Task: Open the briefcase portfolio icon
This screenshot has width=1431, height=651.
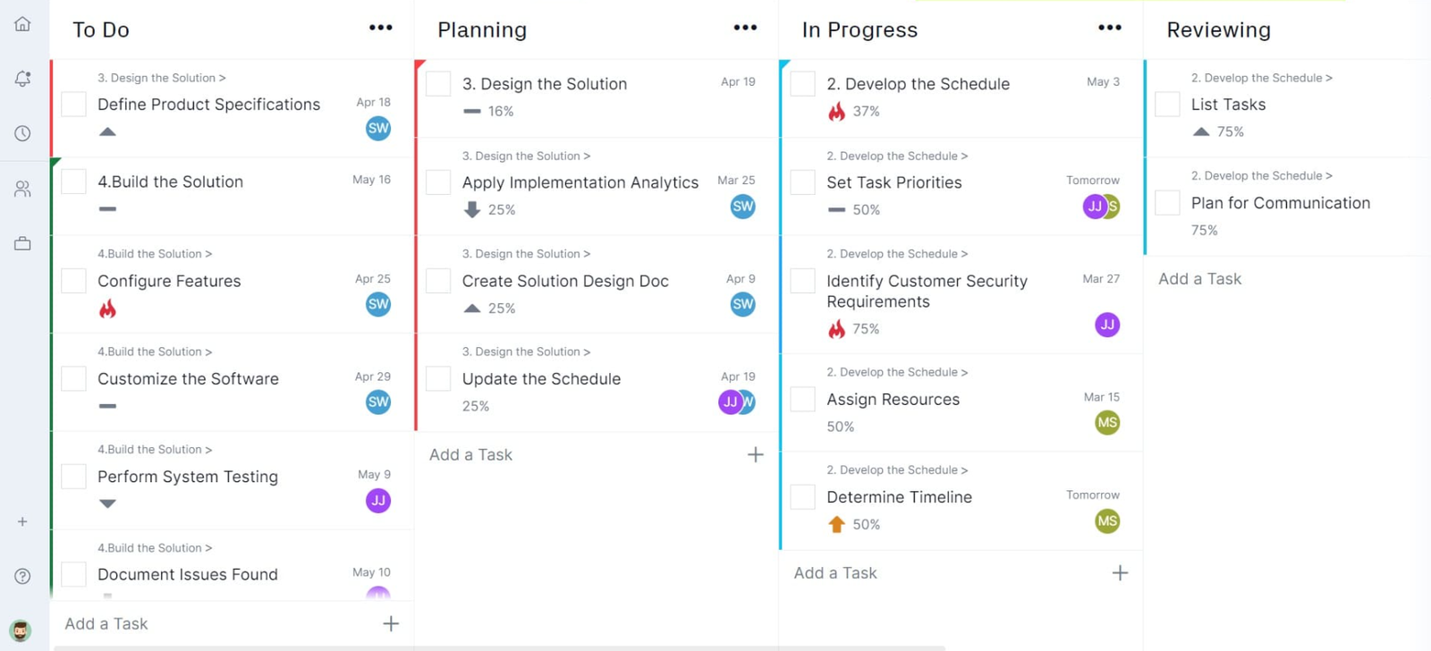Action: point(22,243)
